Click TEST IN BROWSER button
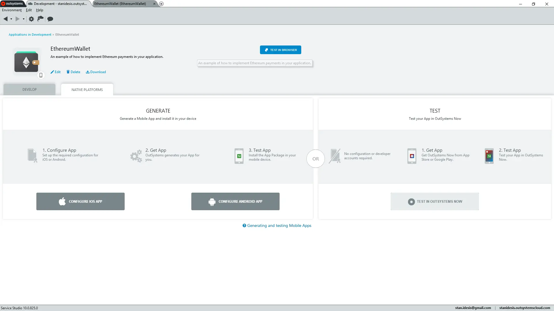The width and height of the screenshot is (554, 311). tap(280, 50)
